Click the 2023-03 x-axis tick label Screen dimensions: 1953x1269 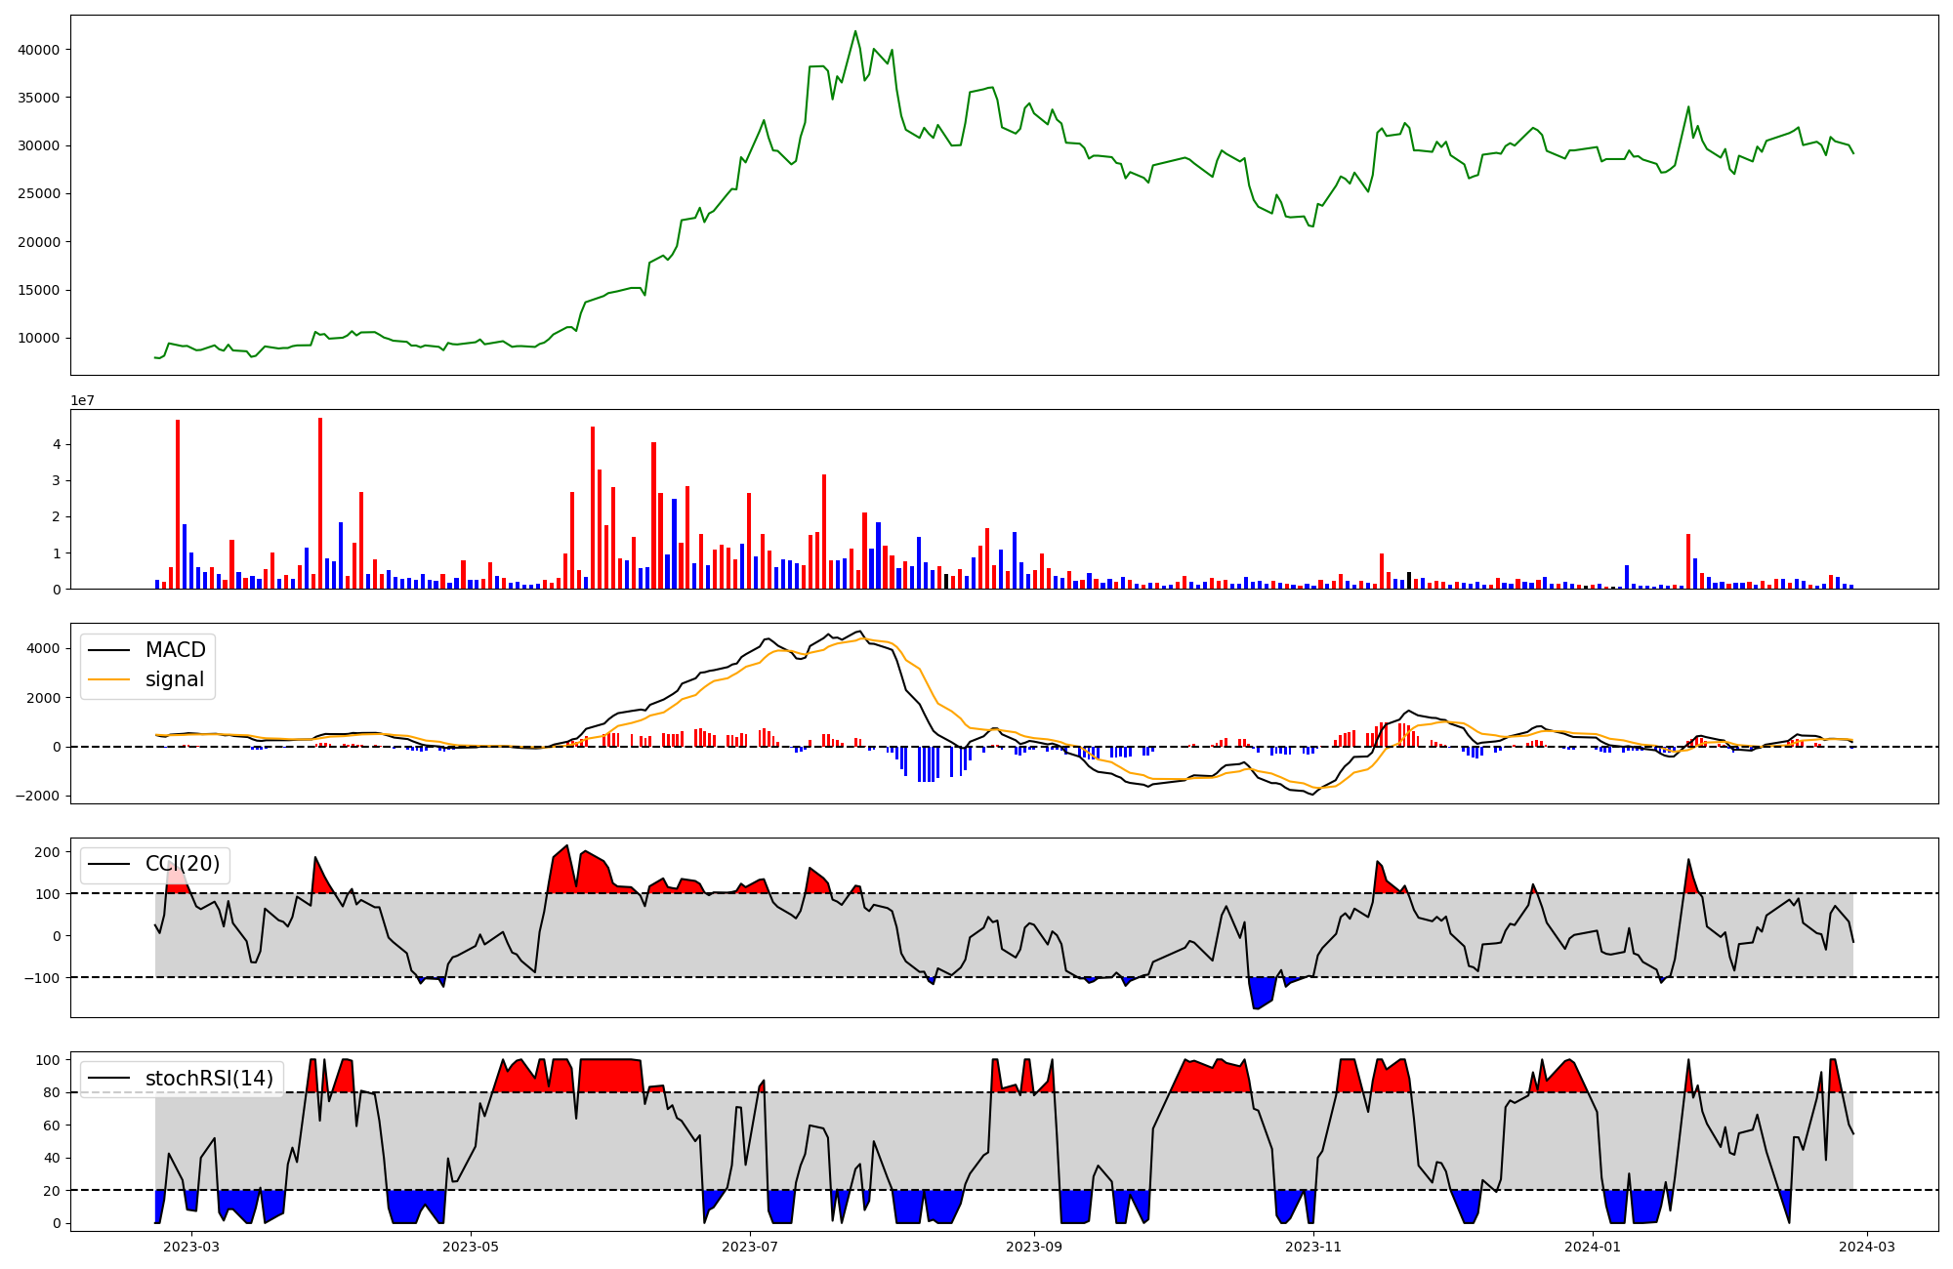point(191,1246)
